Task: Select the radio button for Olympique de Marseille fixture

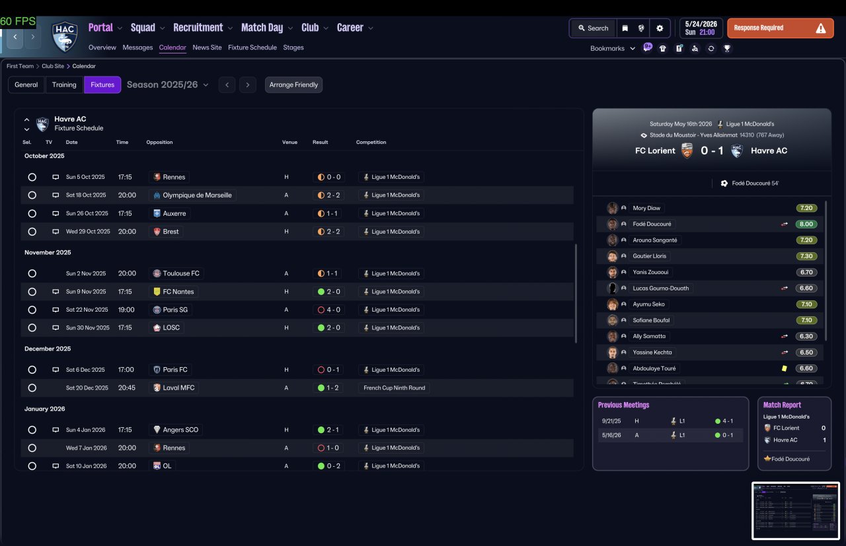Action: click(32, 195)
